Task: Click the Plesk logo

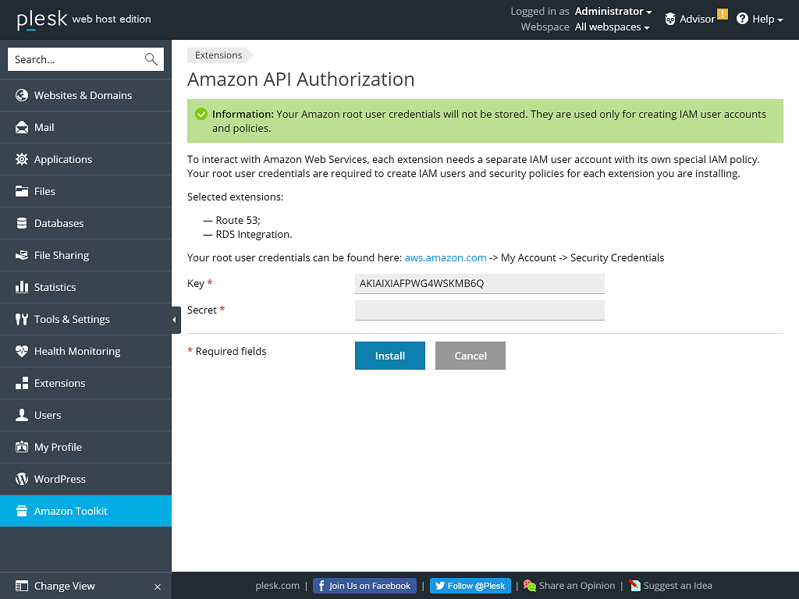Action: [42, 19]
